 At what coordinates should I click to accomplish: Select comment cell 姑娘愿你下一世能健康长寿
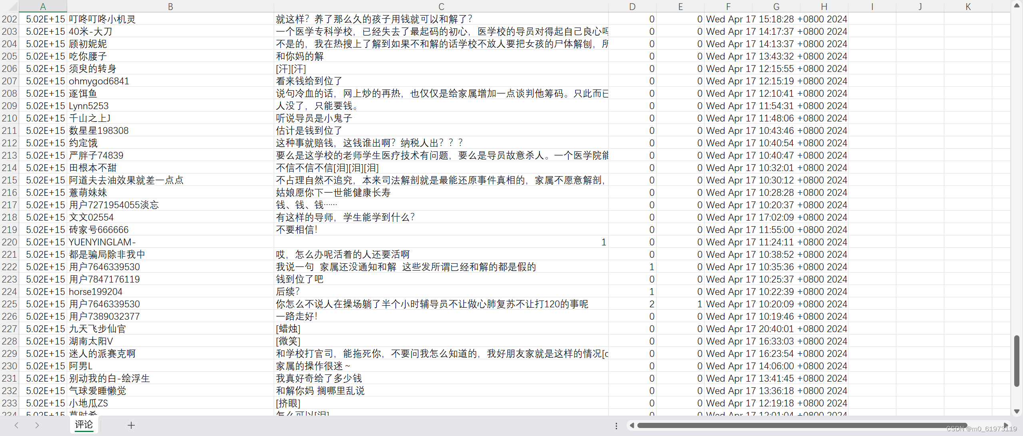click(441, 193)
